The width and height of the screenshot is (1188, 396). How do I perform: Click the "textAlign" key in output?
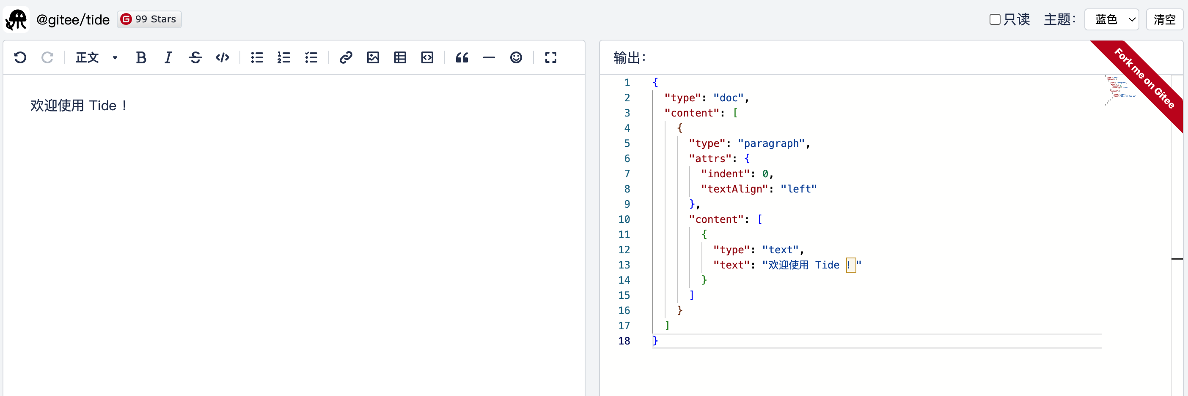coord(734,189)
